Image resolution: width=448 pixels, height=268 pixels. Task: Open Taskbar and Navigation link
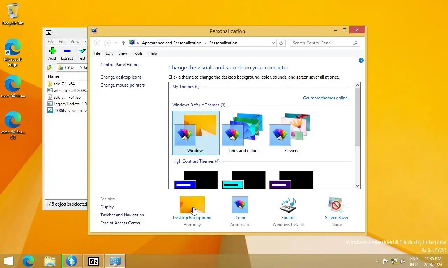(x=122, y=215)
